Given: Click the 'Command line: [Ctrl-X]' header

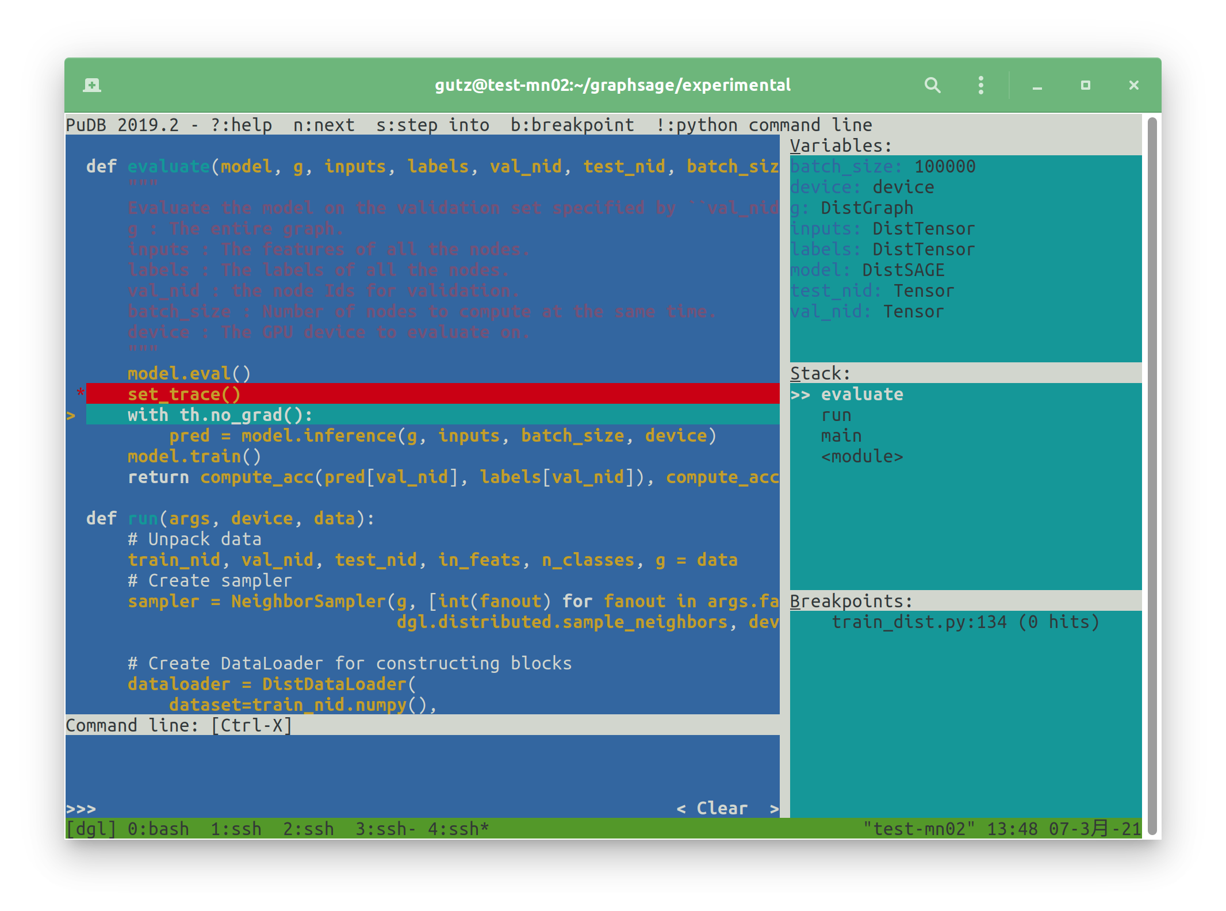Looking at the screenshot, I should 179,725.
